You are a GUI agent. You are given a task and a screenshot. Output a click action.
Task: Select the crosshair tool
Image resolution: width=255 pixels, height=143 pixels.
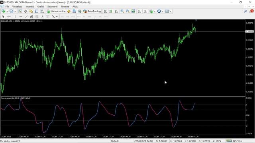(x=9, y=17)
